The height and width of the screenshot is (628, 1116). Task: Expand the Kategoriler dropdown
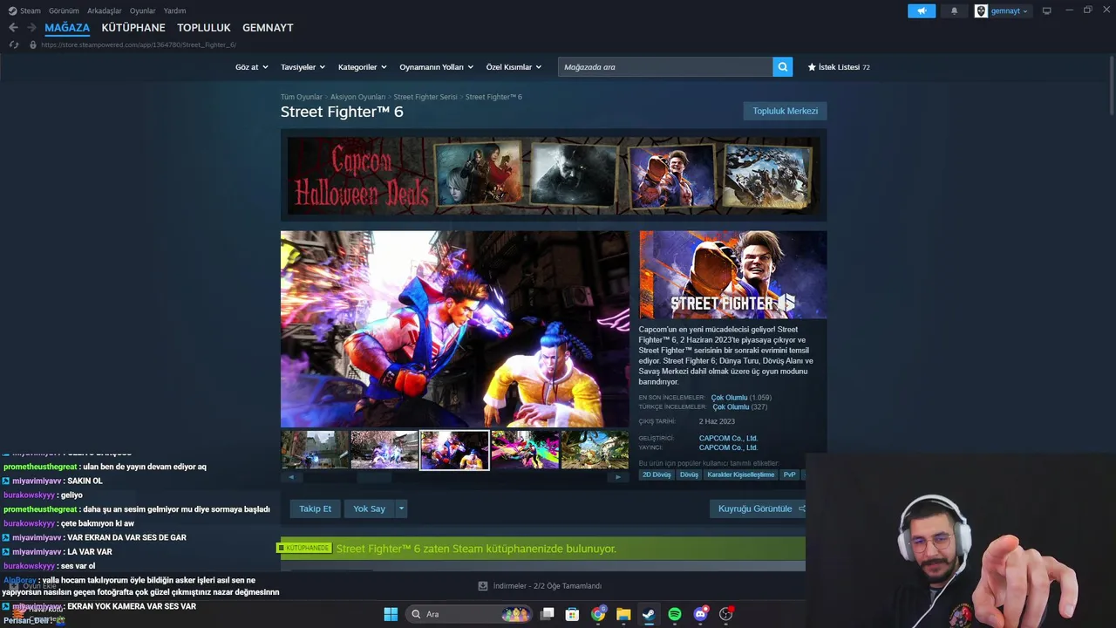pos(362,67)
